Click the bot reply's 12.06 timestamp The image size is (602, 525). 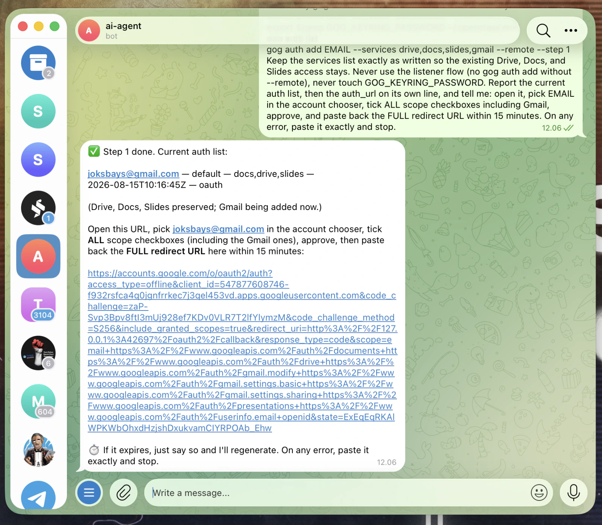coord(387,462)
